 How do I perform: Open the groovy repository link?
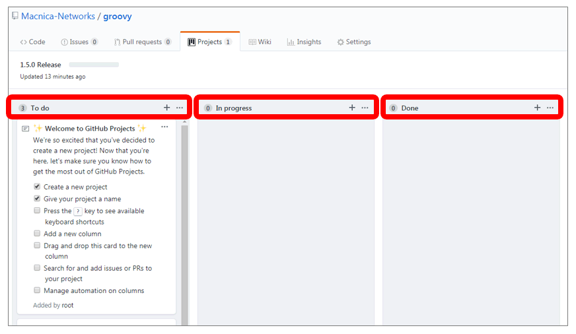tap(117, 17)
